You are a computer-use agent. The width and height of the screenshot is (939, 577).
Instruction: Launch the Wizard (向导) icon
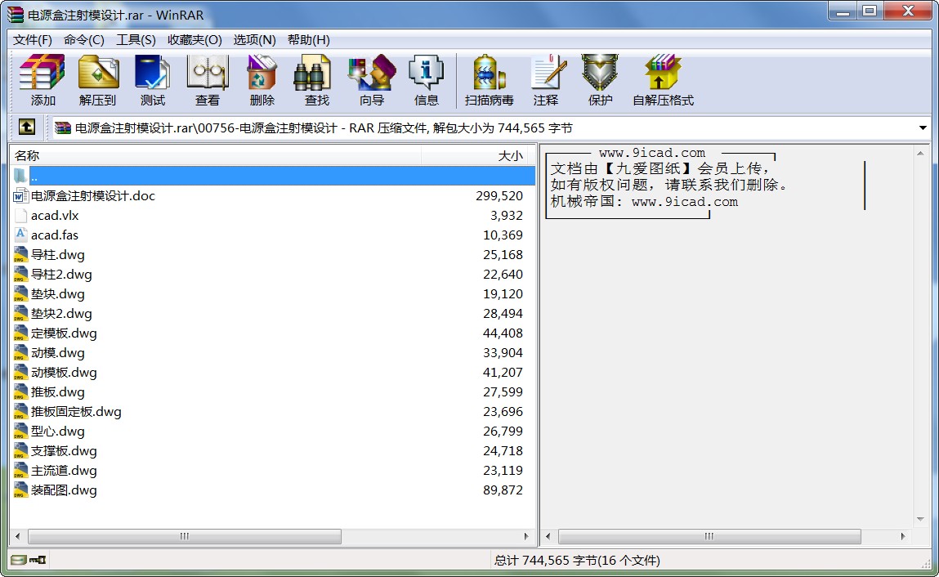(x=371, y=80)
